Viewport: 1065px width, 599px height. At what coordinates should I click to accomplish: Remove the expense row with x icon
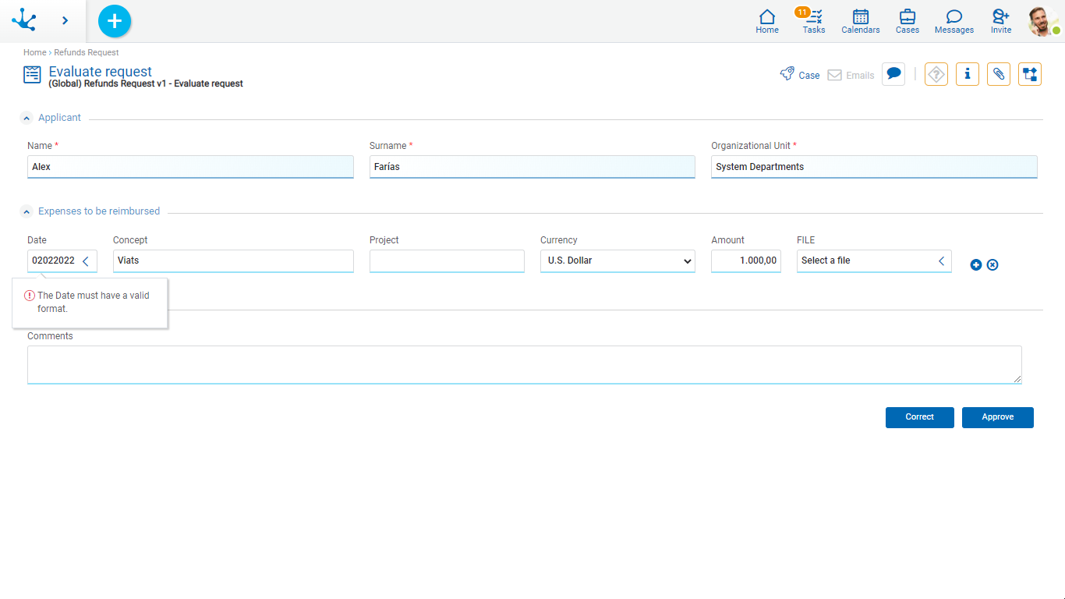coord(992,265)
